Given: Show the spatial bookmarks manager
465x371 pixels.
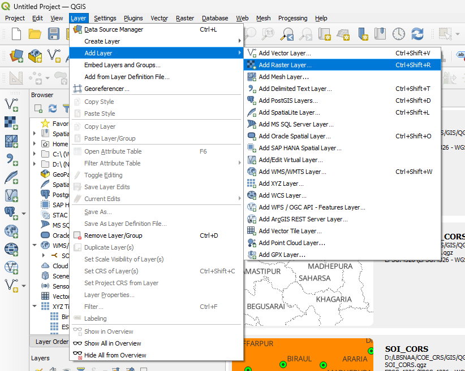Looking at the screenshot, I should pyautogui.click(x=380, y=34).
